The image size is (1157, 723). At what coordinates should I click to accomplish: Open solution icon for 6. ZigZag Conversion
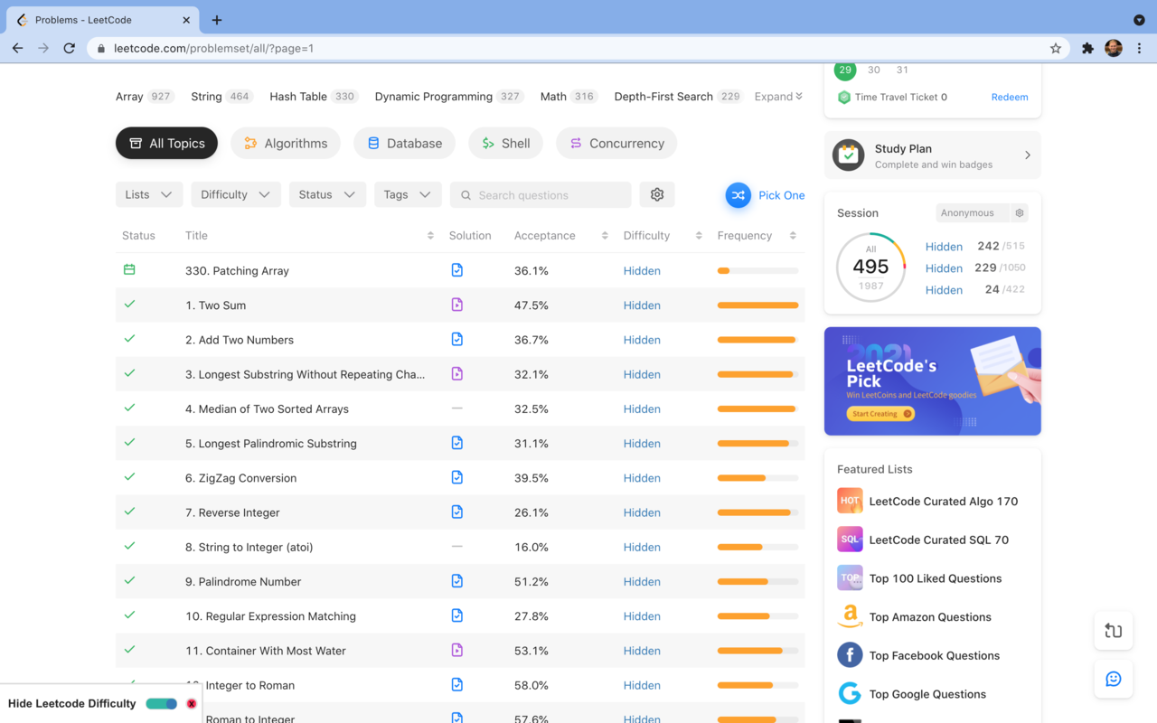[x=456, y=477]
